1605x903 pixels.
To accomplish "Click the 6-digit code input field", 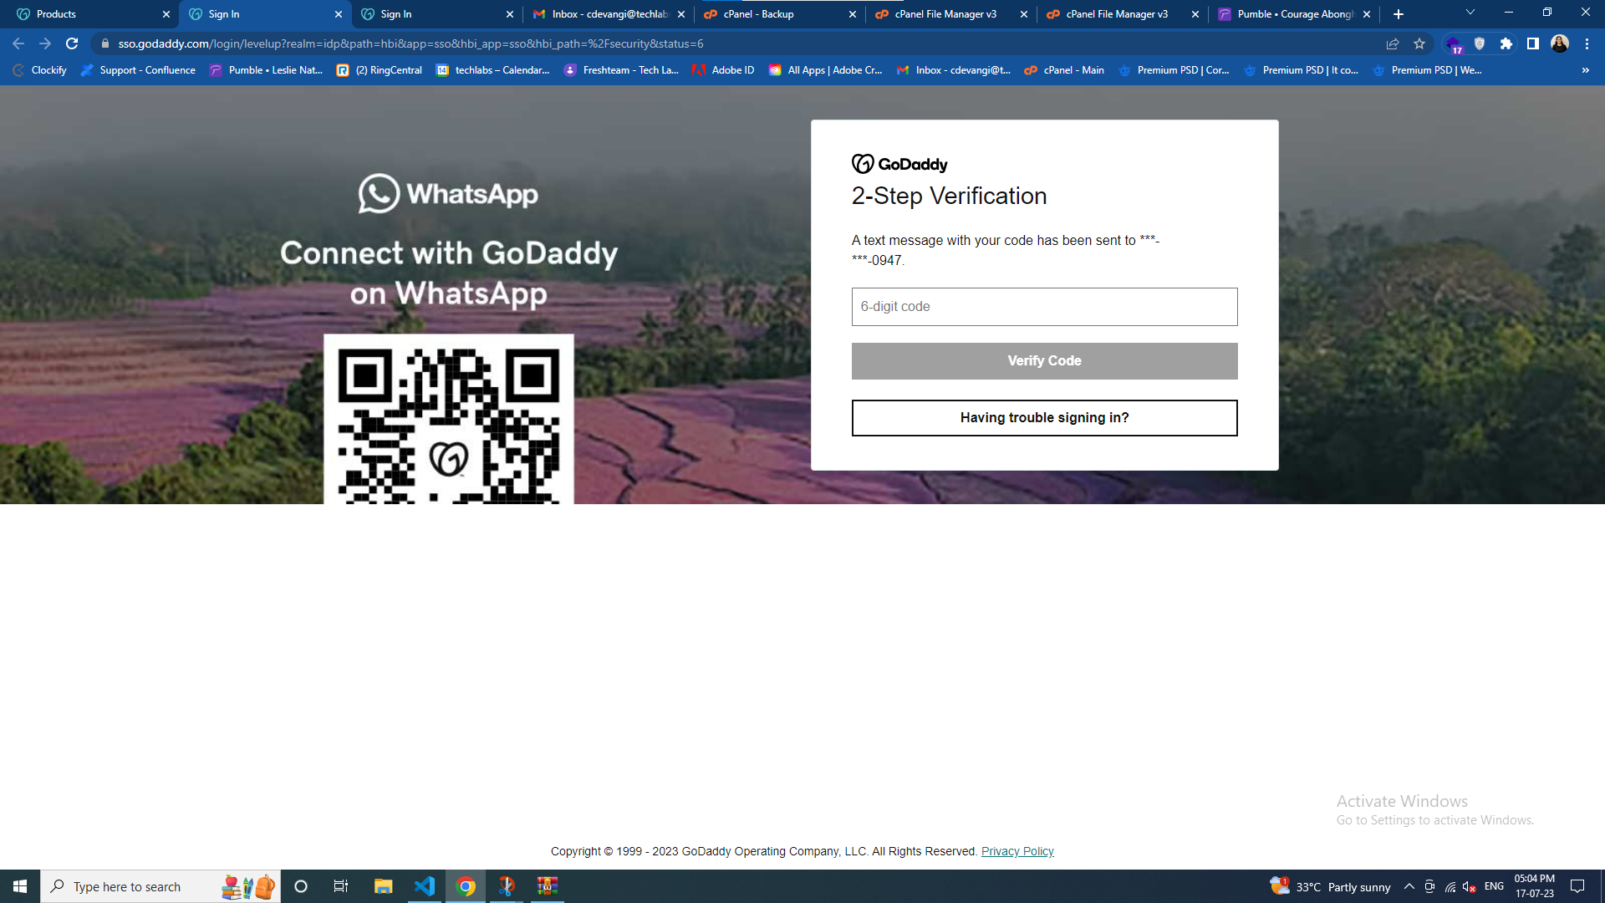I will [x=1044, y=307].
